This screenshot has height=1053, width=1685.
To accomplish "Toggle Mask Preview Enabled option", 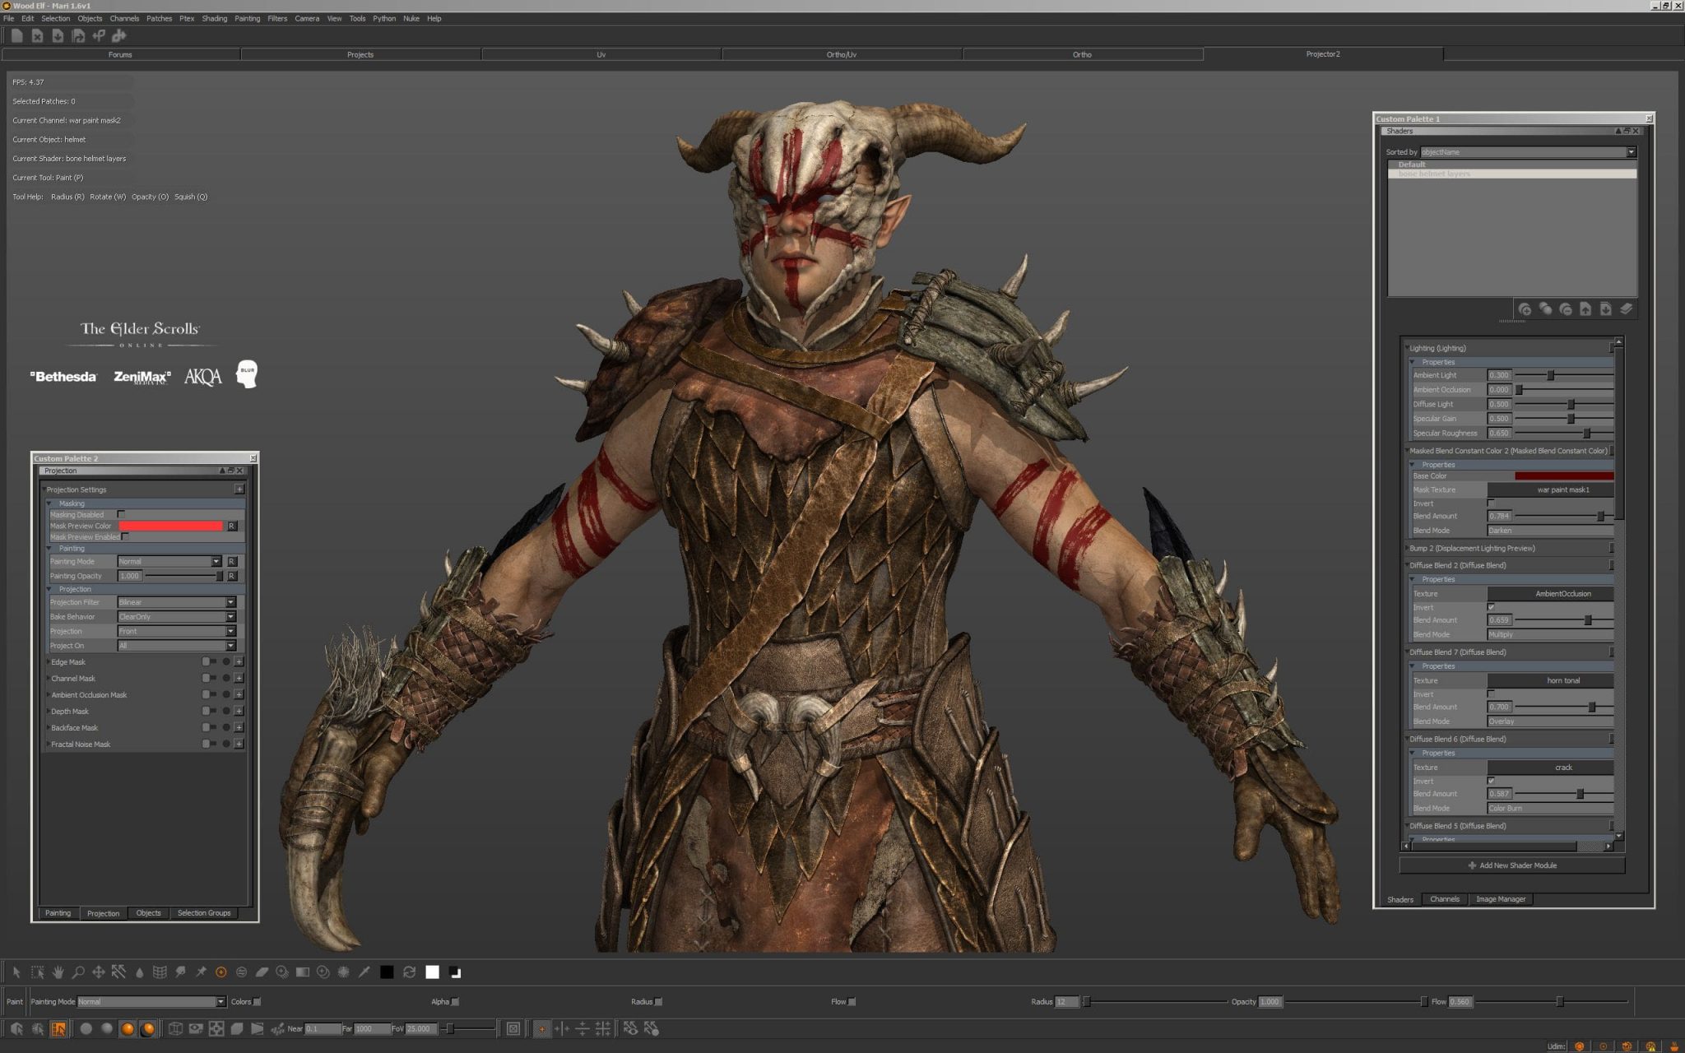I will tap(124, 535).
